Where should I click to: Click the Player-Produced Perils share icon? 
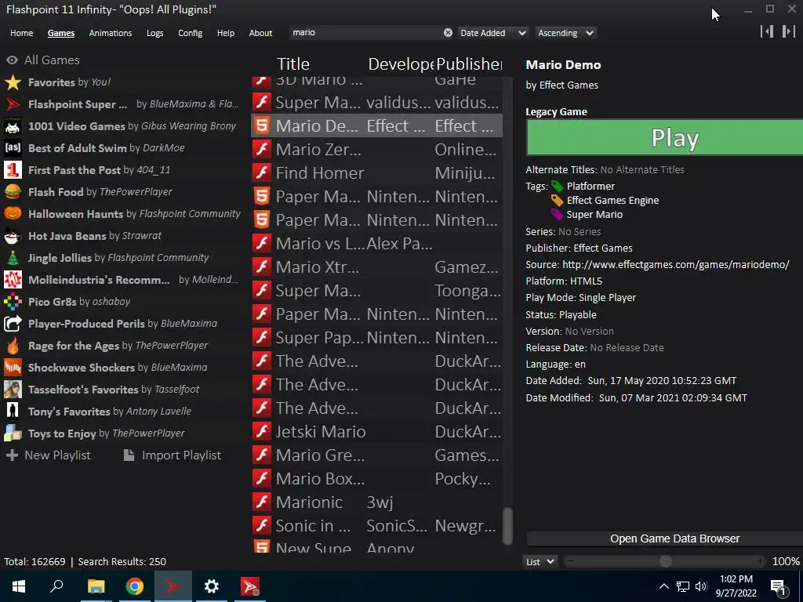tap(13, 324)
